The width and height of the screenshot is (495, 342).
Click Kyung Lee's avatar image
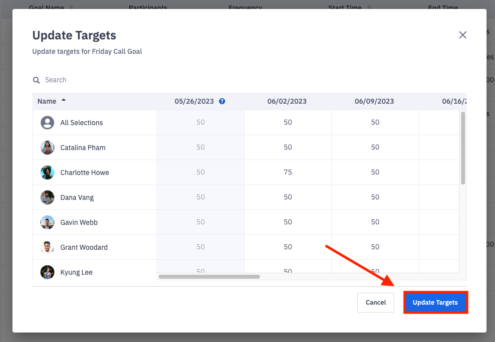(47, 272)
